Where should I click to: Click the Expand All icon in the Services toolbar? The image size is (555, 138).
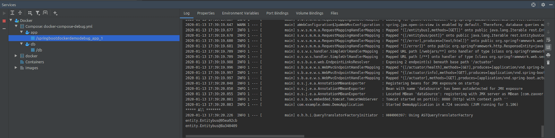click(12, 13)
